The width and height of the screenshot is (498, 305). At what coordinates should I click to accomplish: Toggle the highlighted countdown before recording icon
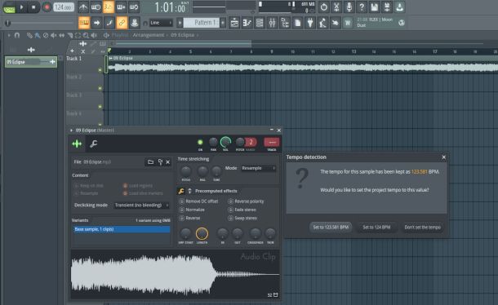pos(109,7)
